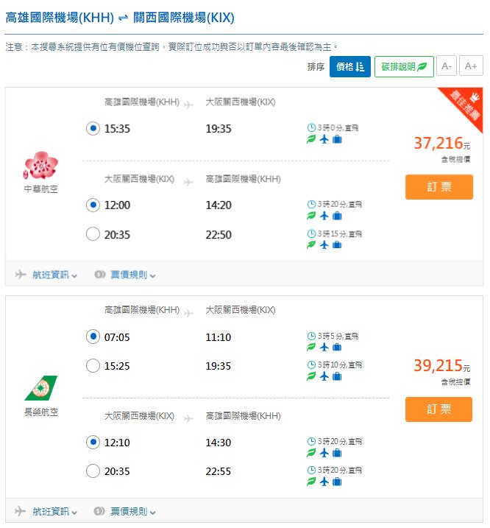Book the 39,215 EVA Air fare

(x=438, y=409)
